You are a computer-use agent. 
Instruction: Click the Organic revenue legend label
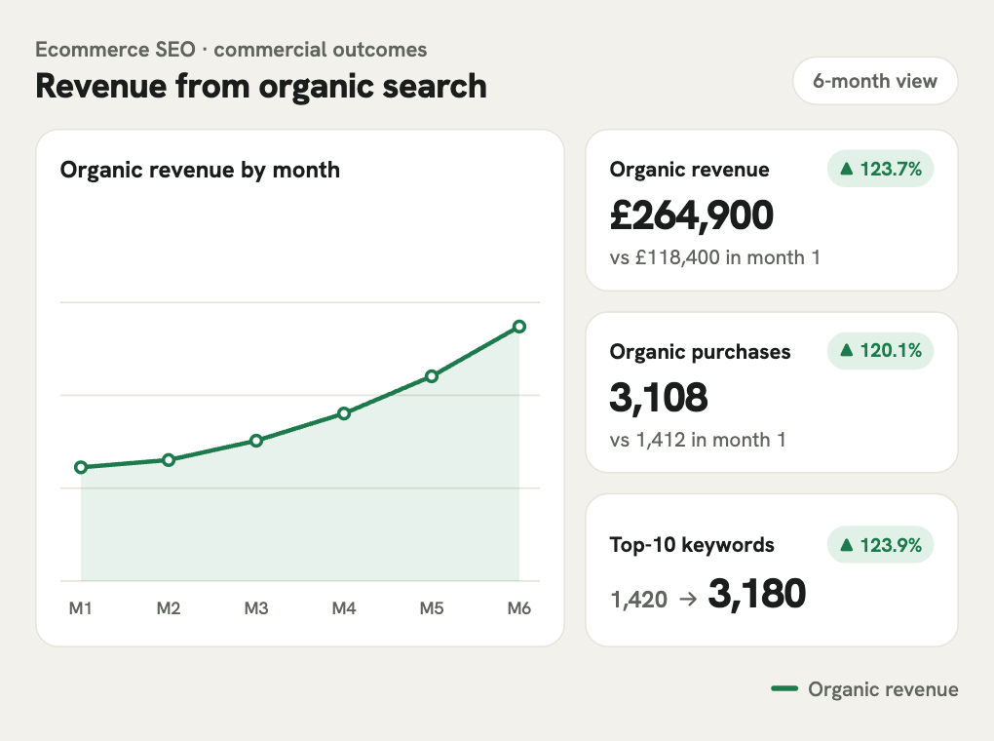(x=883, y=689)
